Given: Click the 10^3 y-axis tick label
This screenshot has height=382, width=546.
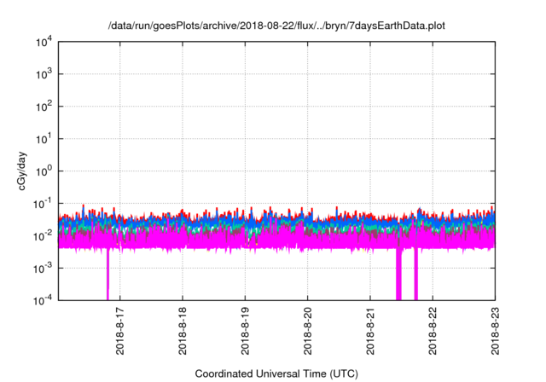Looking at the screenshot, I should point(44,73).
